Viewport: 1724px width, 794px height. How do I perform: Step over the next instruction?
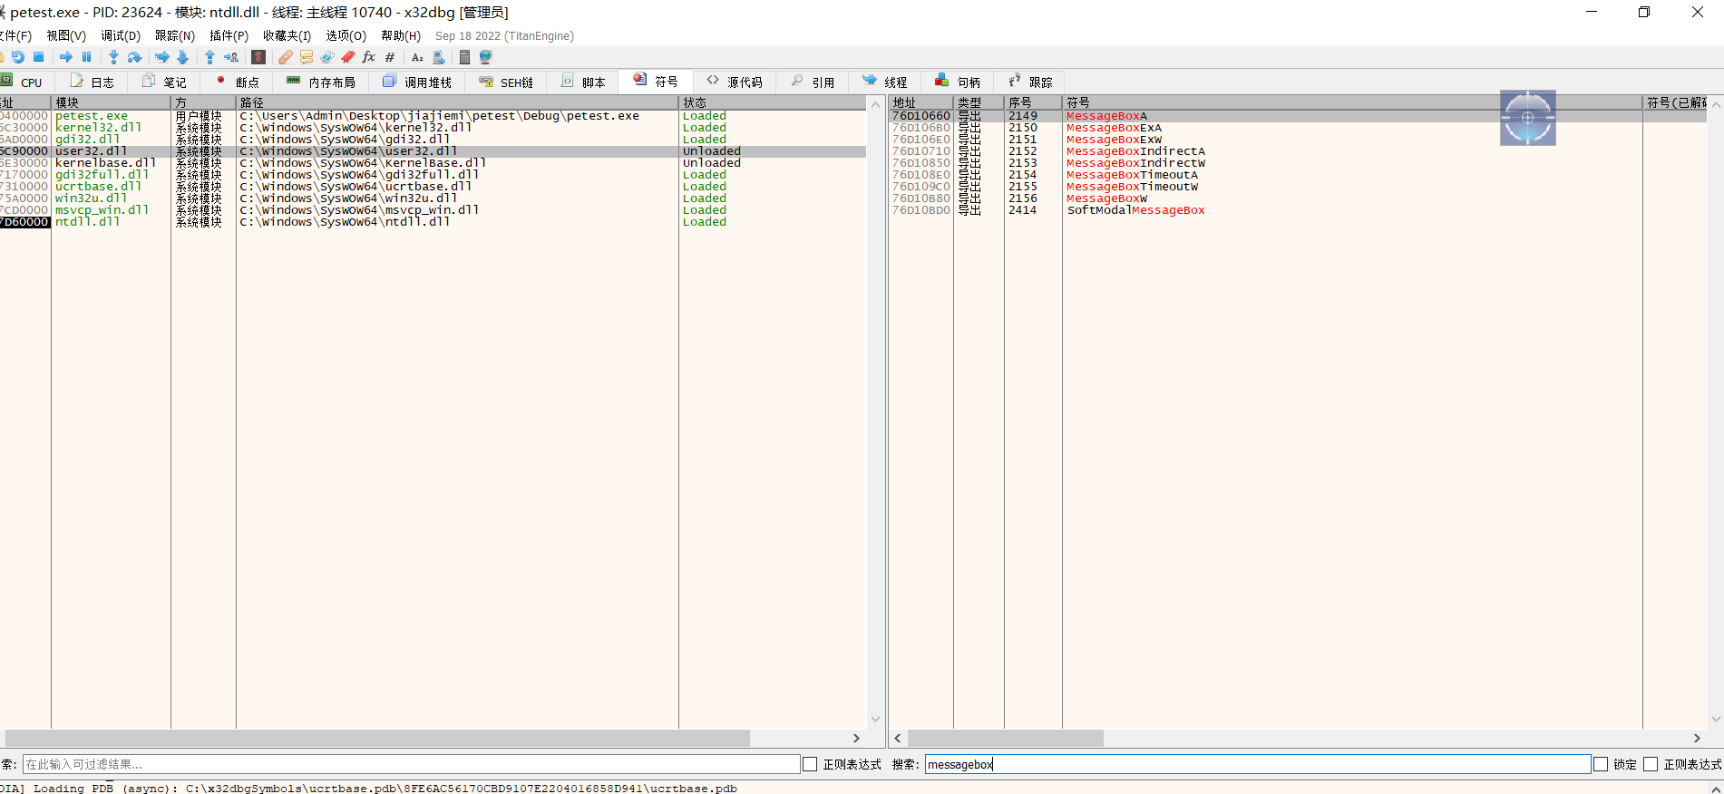pyautogui.click(x=134, y=57)
